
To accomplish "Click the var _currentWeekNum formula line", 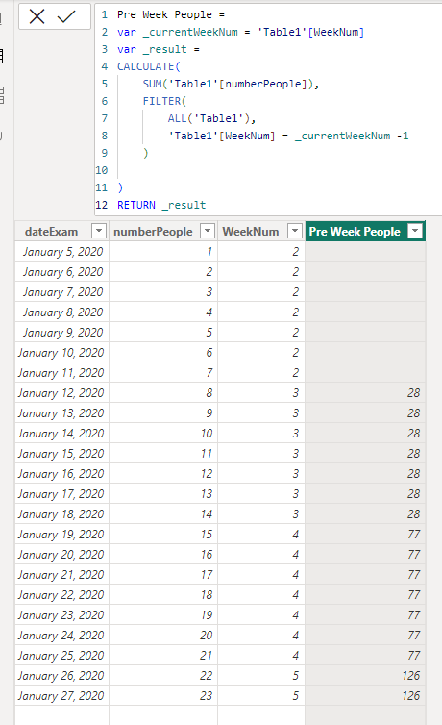I will pyautogui.click(x=240, y=32).
